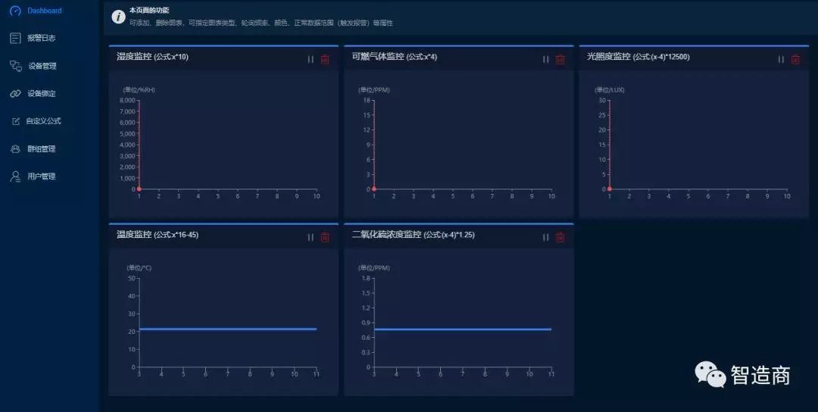Click the red data point in 湿度监控 chart

pyautogui.click(x=139, y=189)
